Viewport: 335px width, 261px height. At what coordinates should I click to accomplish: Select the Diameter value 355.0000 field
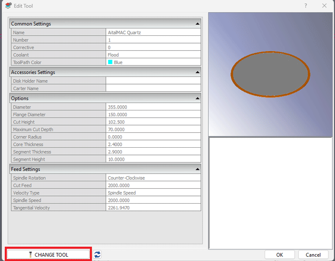tap(153, 107)
